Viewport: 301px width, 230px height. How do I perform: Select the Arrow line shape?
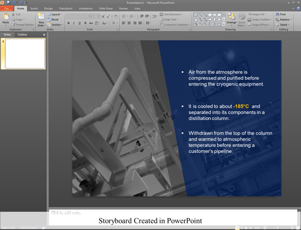coord(205,15)
